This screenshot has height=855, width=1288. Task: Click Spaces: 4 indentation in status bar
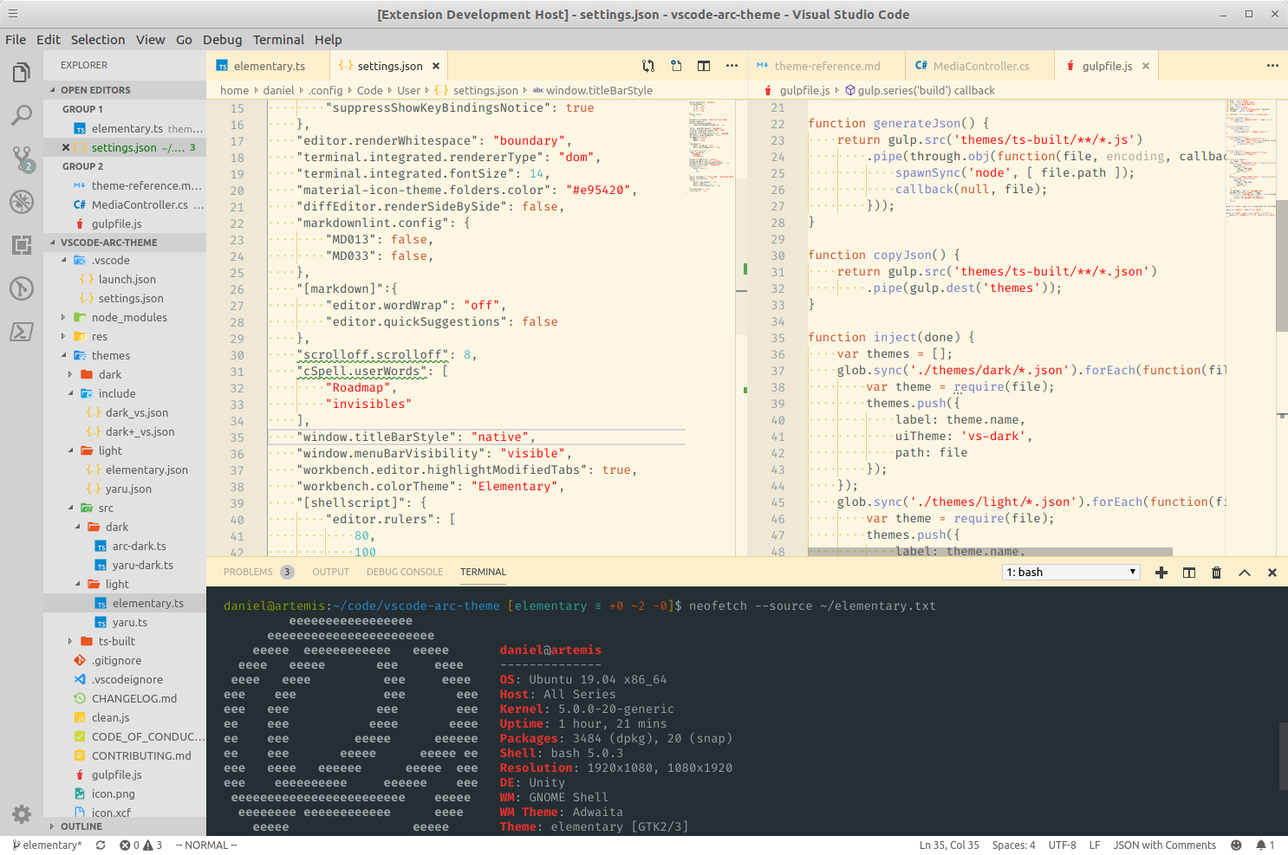click(x=1014, y=845)
